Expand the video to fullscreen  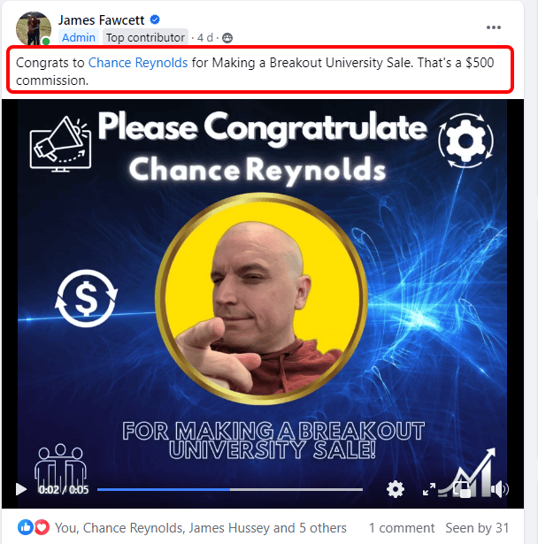[429, 489]
